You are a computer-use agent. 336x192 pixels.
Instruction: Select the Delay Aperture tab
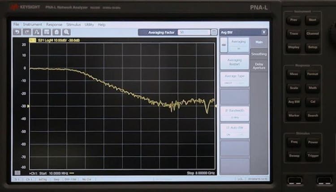(258, 66)
